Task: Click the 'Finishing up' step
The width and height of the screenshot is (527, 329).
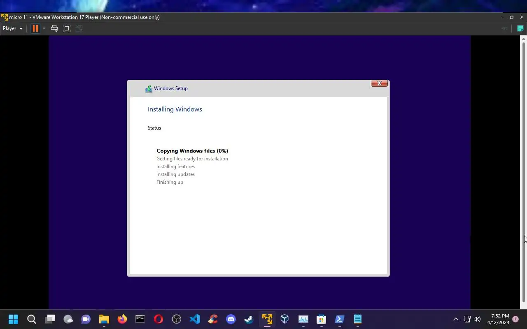Action: coord(170,182)
